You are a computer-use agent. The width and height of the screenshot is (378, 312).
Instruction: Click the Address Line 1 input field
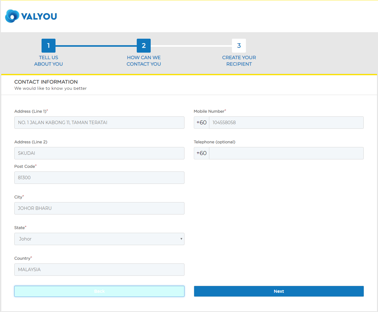(x=99, y=122)
